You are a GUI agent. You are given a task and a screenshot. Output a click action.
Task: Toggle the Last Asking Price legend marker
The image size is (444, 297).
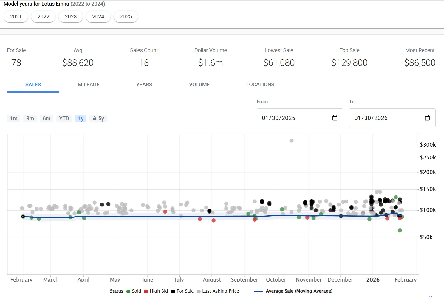(199, 291)
